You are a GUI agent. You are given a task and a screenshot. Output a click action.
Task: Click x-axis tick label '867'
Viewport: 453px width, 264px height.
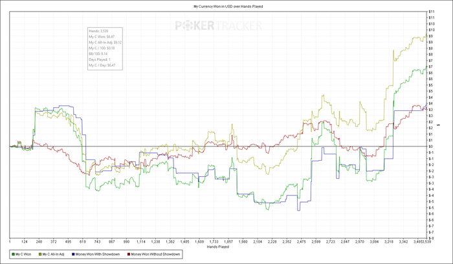[112, 242]
